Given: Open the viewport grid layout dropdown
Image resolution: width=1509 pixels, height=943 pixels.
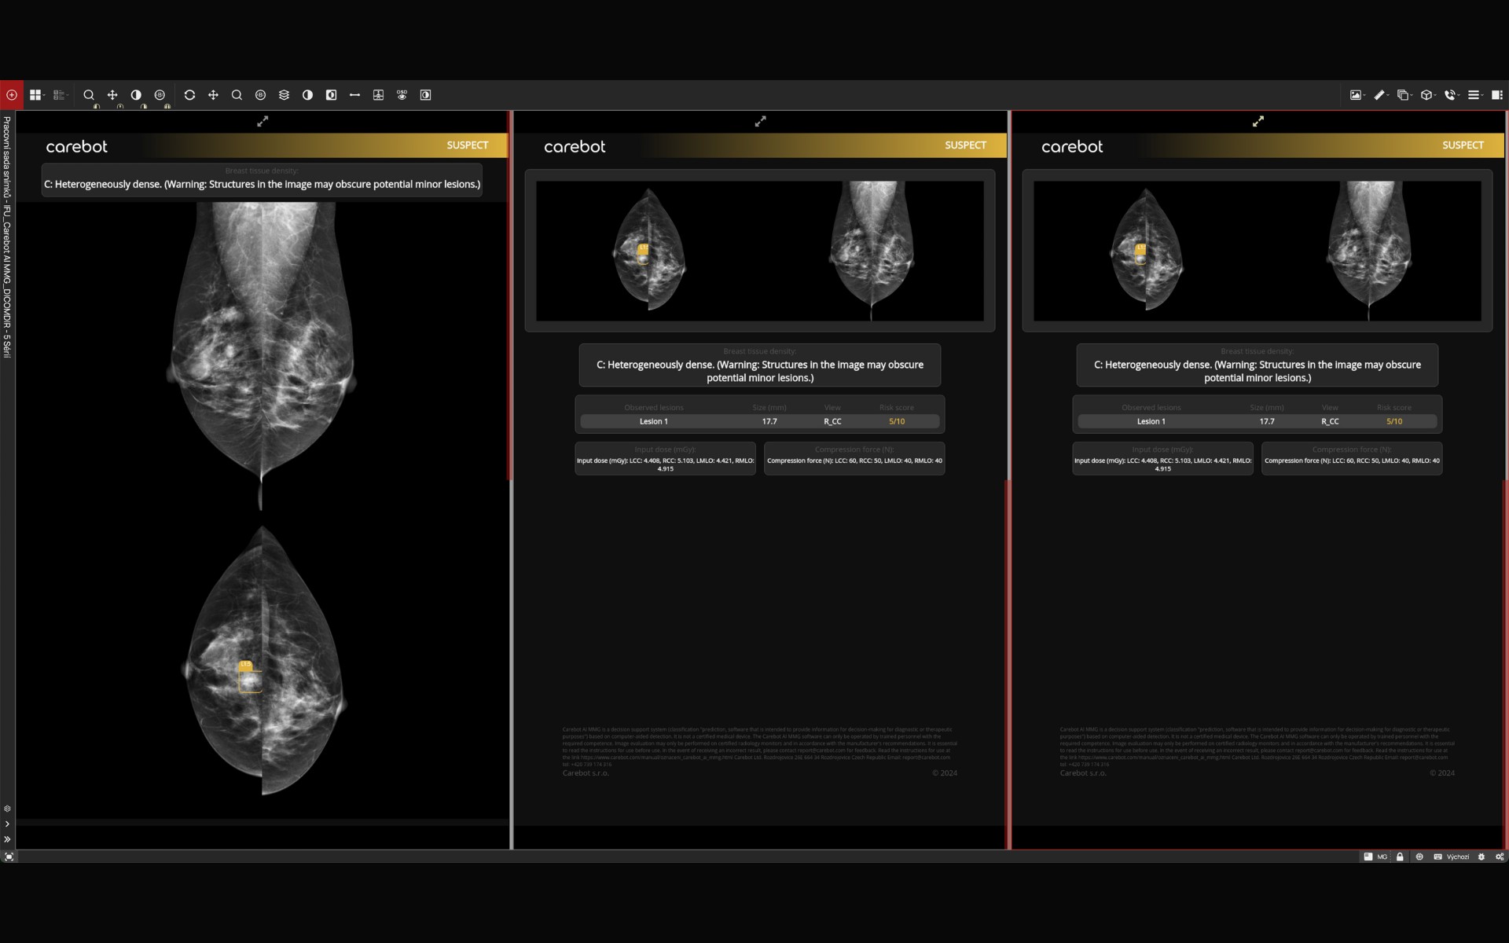Looking at the screenshot, I should (37, 95).
